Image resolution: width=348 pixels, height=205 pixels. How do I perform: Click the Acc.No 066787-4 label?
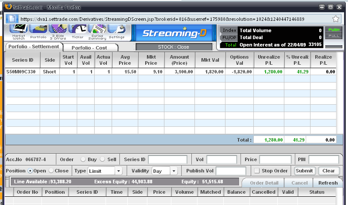coord(26,159)
